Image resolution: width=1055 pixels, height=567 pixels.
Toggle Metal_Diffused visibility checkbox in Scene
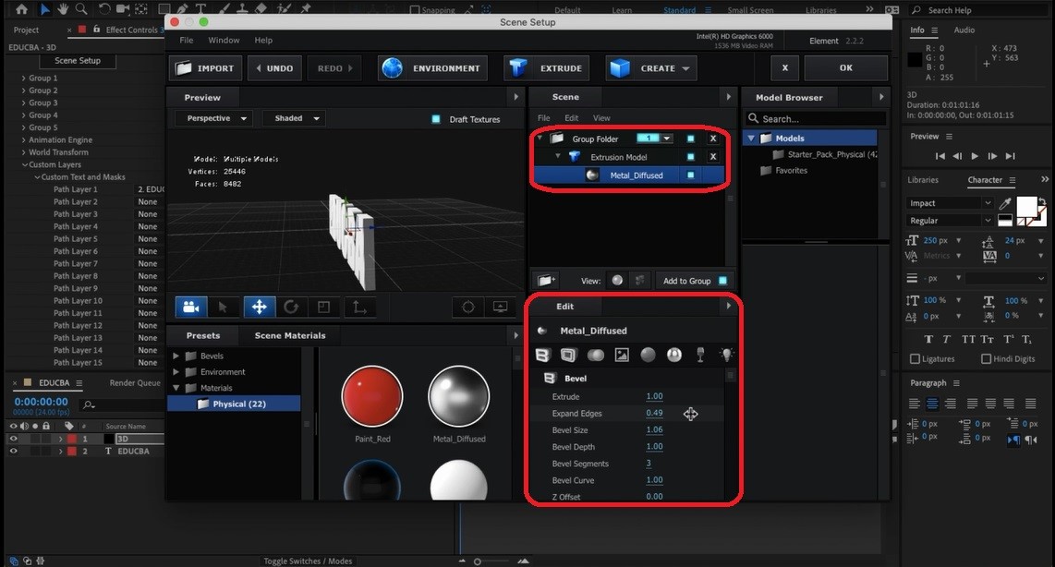coord(690,175)
